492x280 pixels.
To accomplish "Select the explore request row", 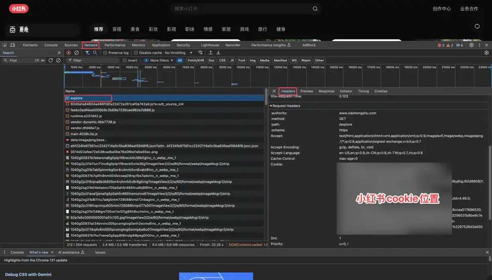I will pyautogui.click(x=164, y=98).
